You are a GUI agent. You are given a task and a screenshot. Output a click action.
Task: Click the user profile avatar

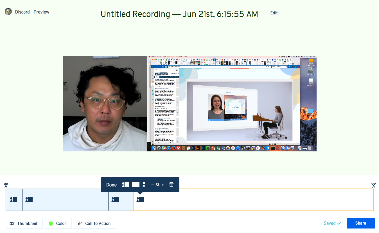click(x=8, y=12)
